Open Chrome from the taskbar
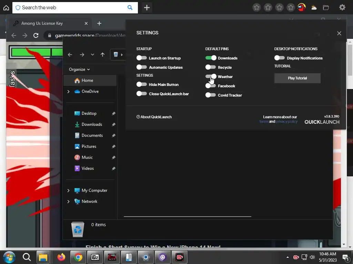This screenshot has height=264, width=353. [78, 257]
